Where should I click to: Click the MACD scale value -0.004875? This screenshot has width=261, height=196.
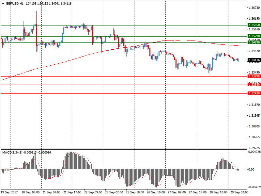[254, 187]
